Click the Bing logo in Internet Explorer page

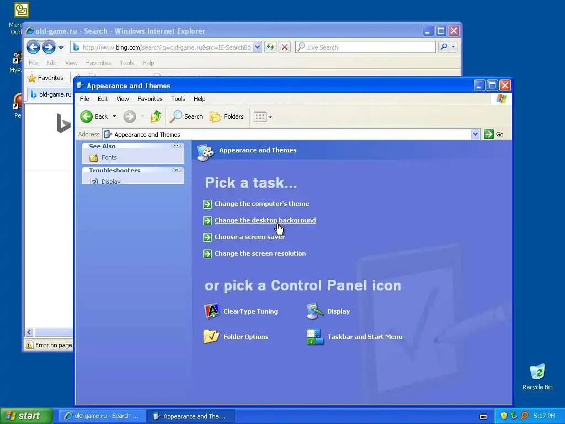(63, 123)
